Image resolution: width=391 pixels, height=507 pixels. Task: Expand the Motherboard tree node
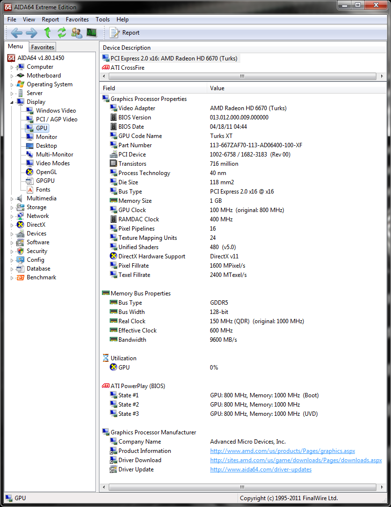[x=12, y=76]
